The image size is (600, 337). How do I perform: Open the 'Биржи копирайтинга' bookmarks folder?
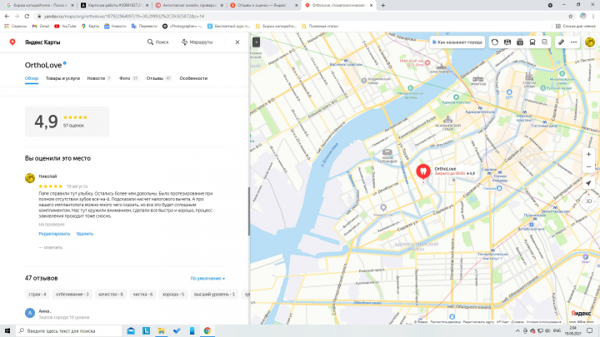pos(276,26)
